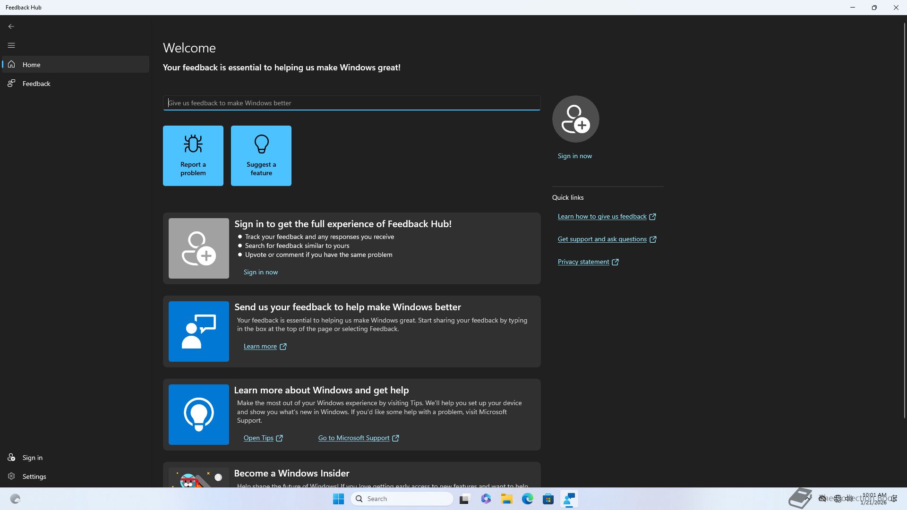Click the Report a problem bug tile
Screen dimensions: 907x510
193,156
